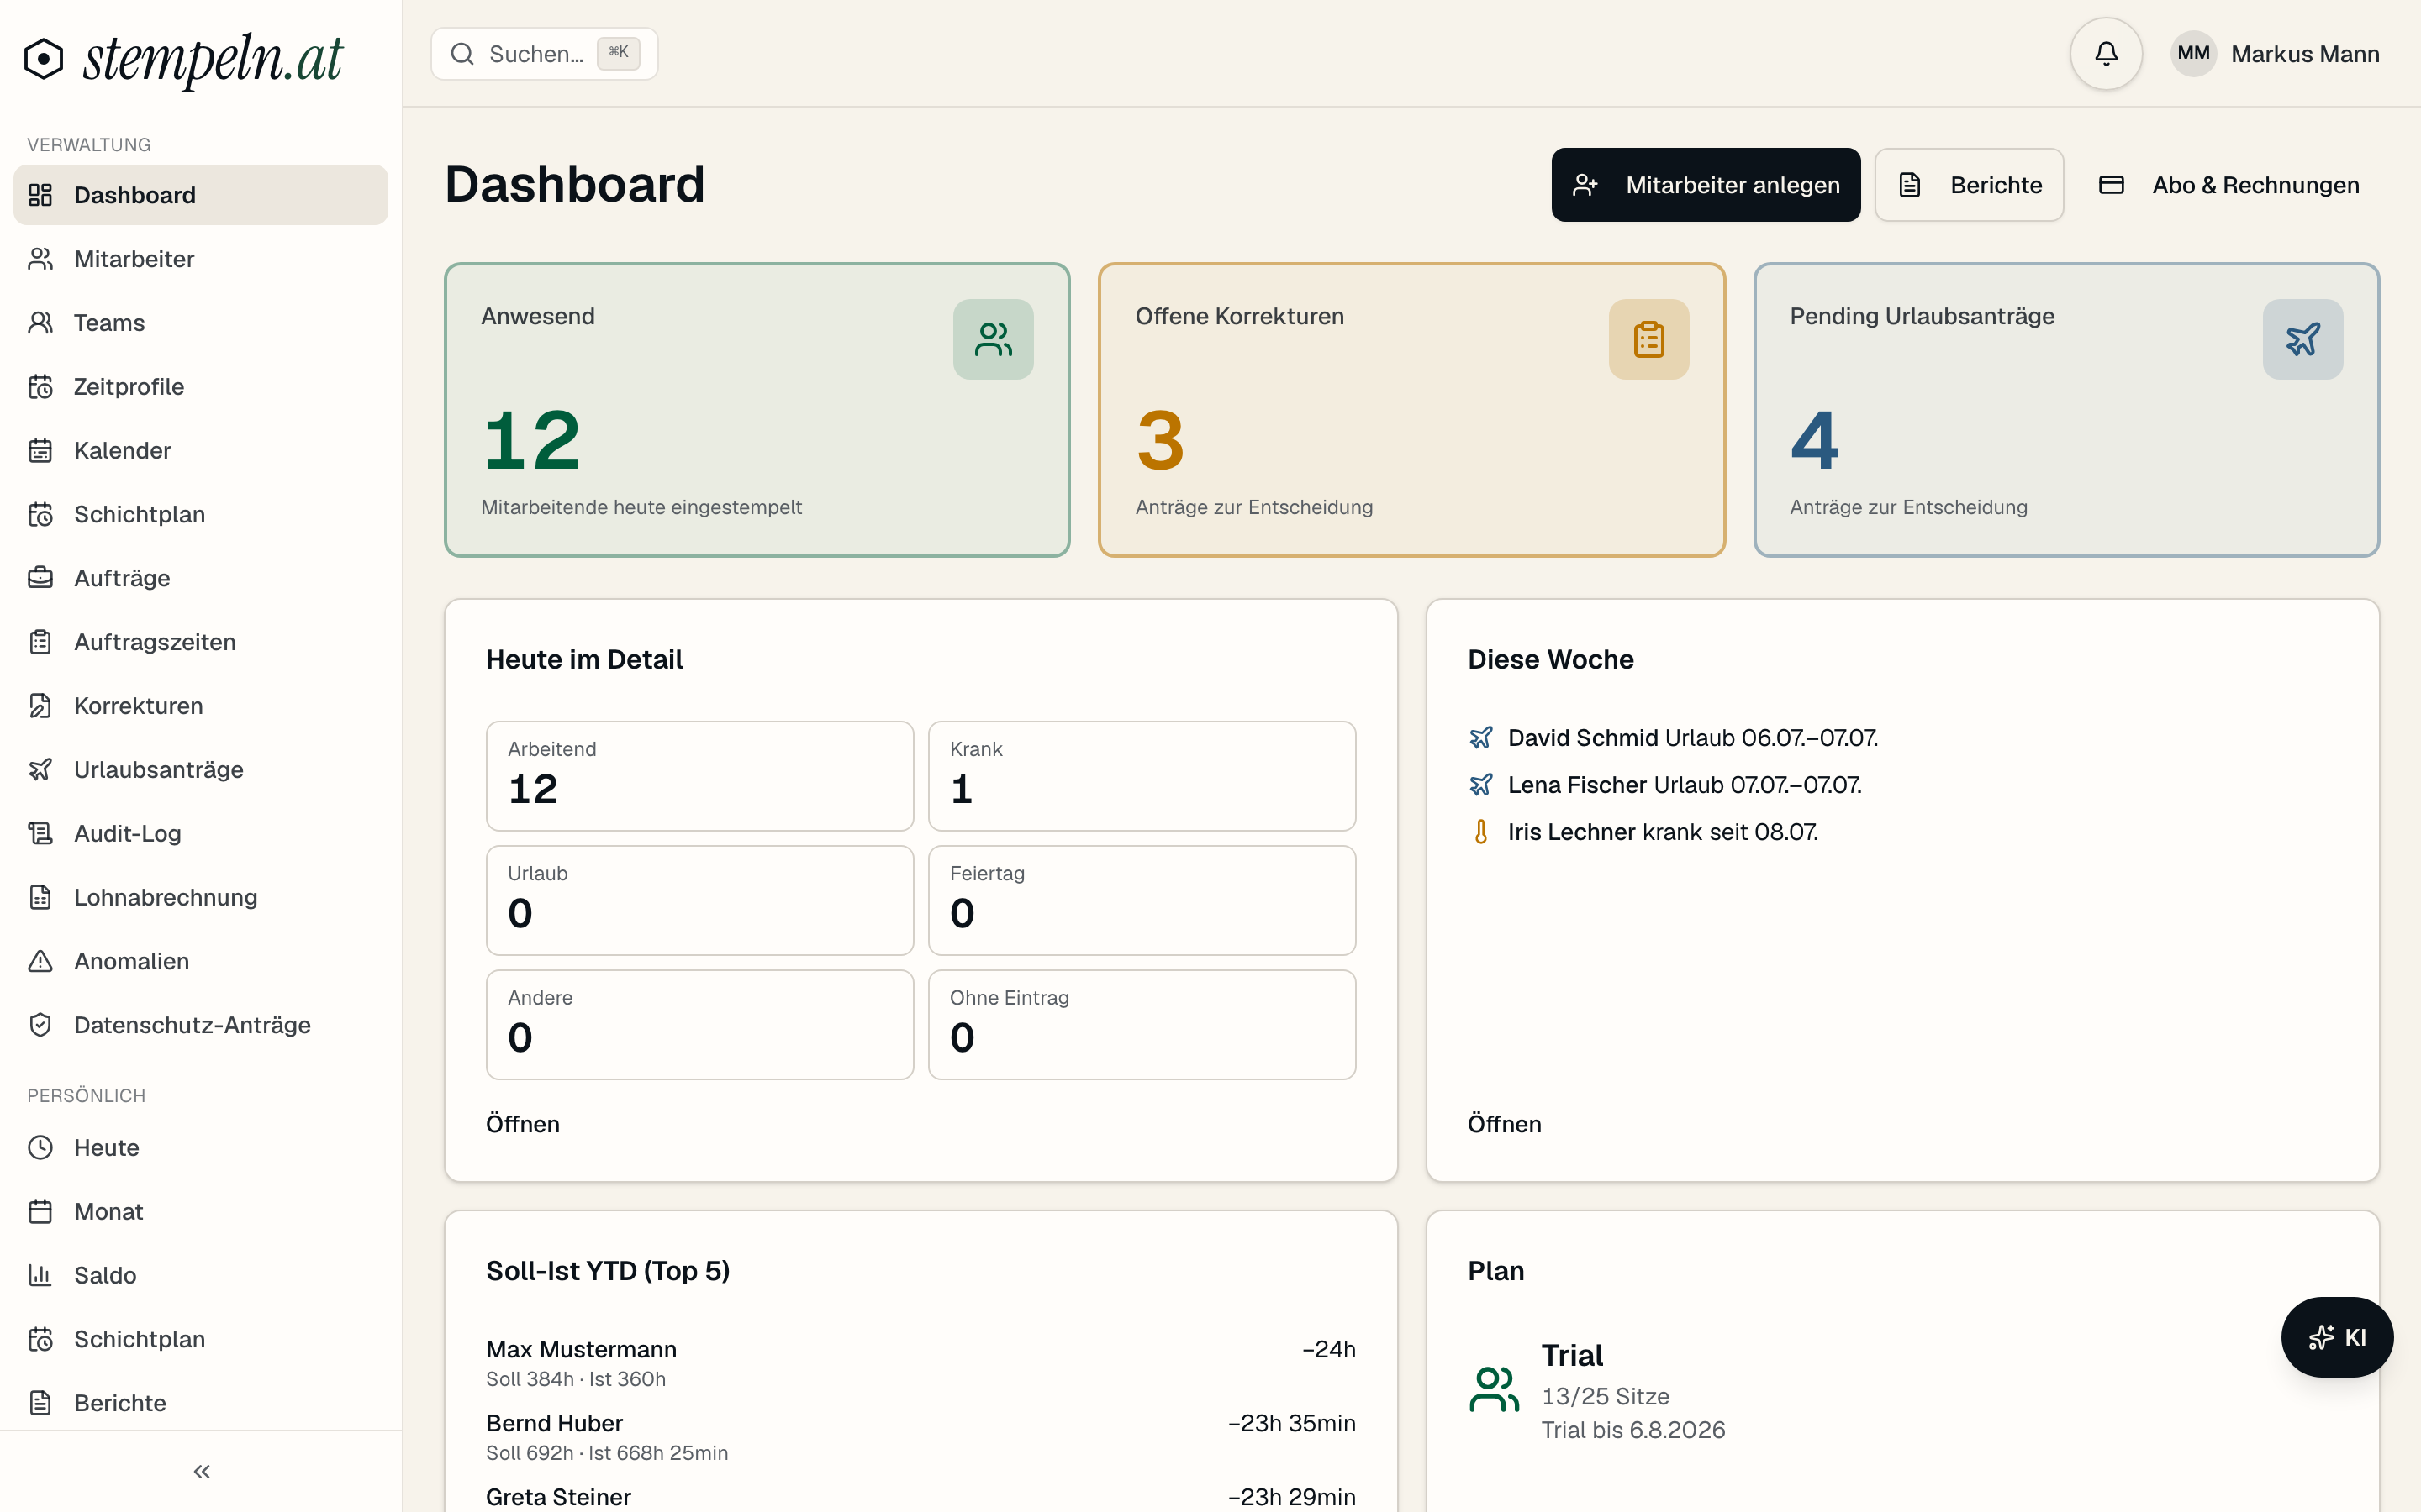Click the Schichtplan icon under Verwaltung
This screenshot has height=1512, width=2421.
coord(40,514)
